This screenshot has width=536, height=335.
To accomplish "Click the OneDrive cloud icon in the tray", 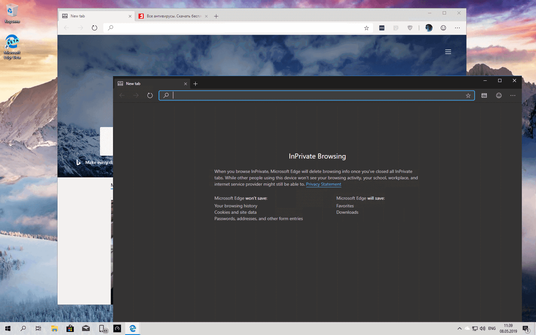I will [467, 329].
